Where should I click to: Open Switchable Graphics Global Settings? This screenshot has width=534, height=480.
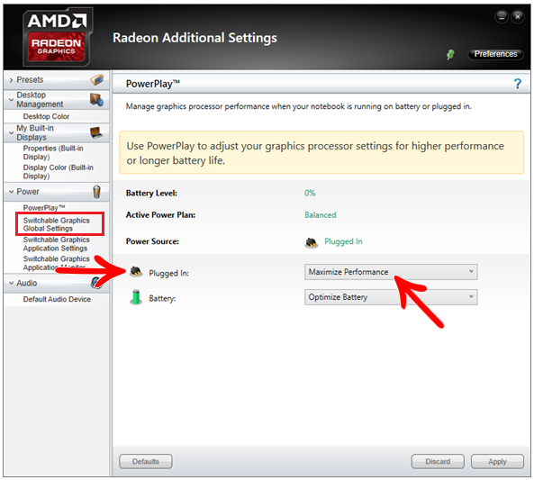[x=57, y=224]
